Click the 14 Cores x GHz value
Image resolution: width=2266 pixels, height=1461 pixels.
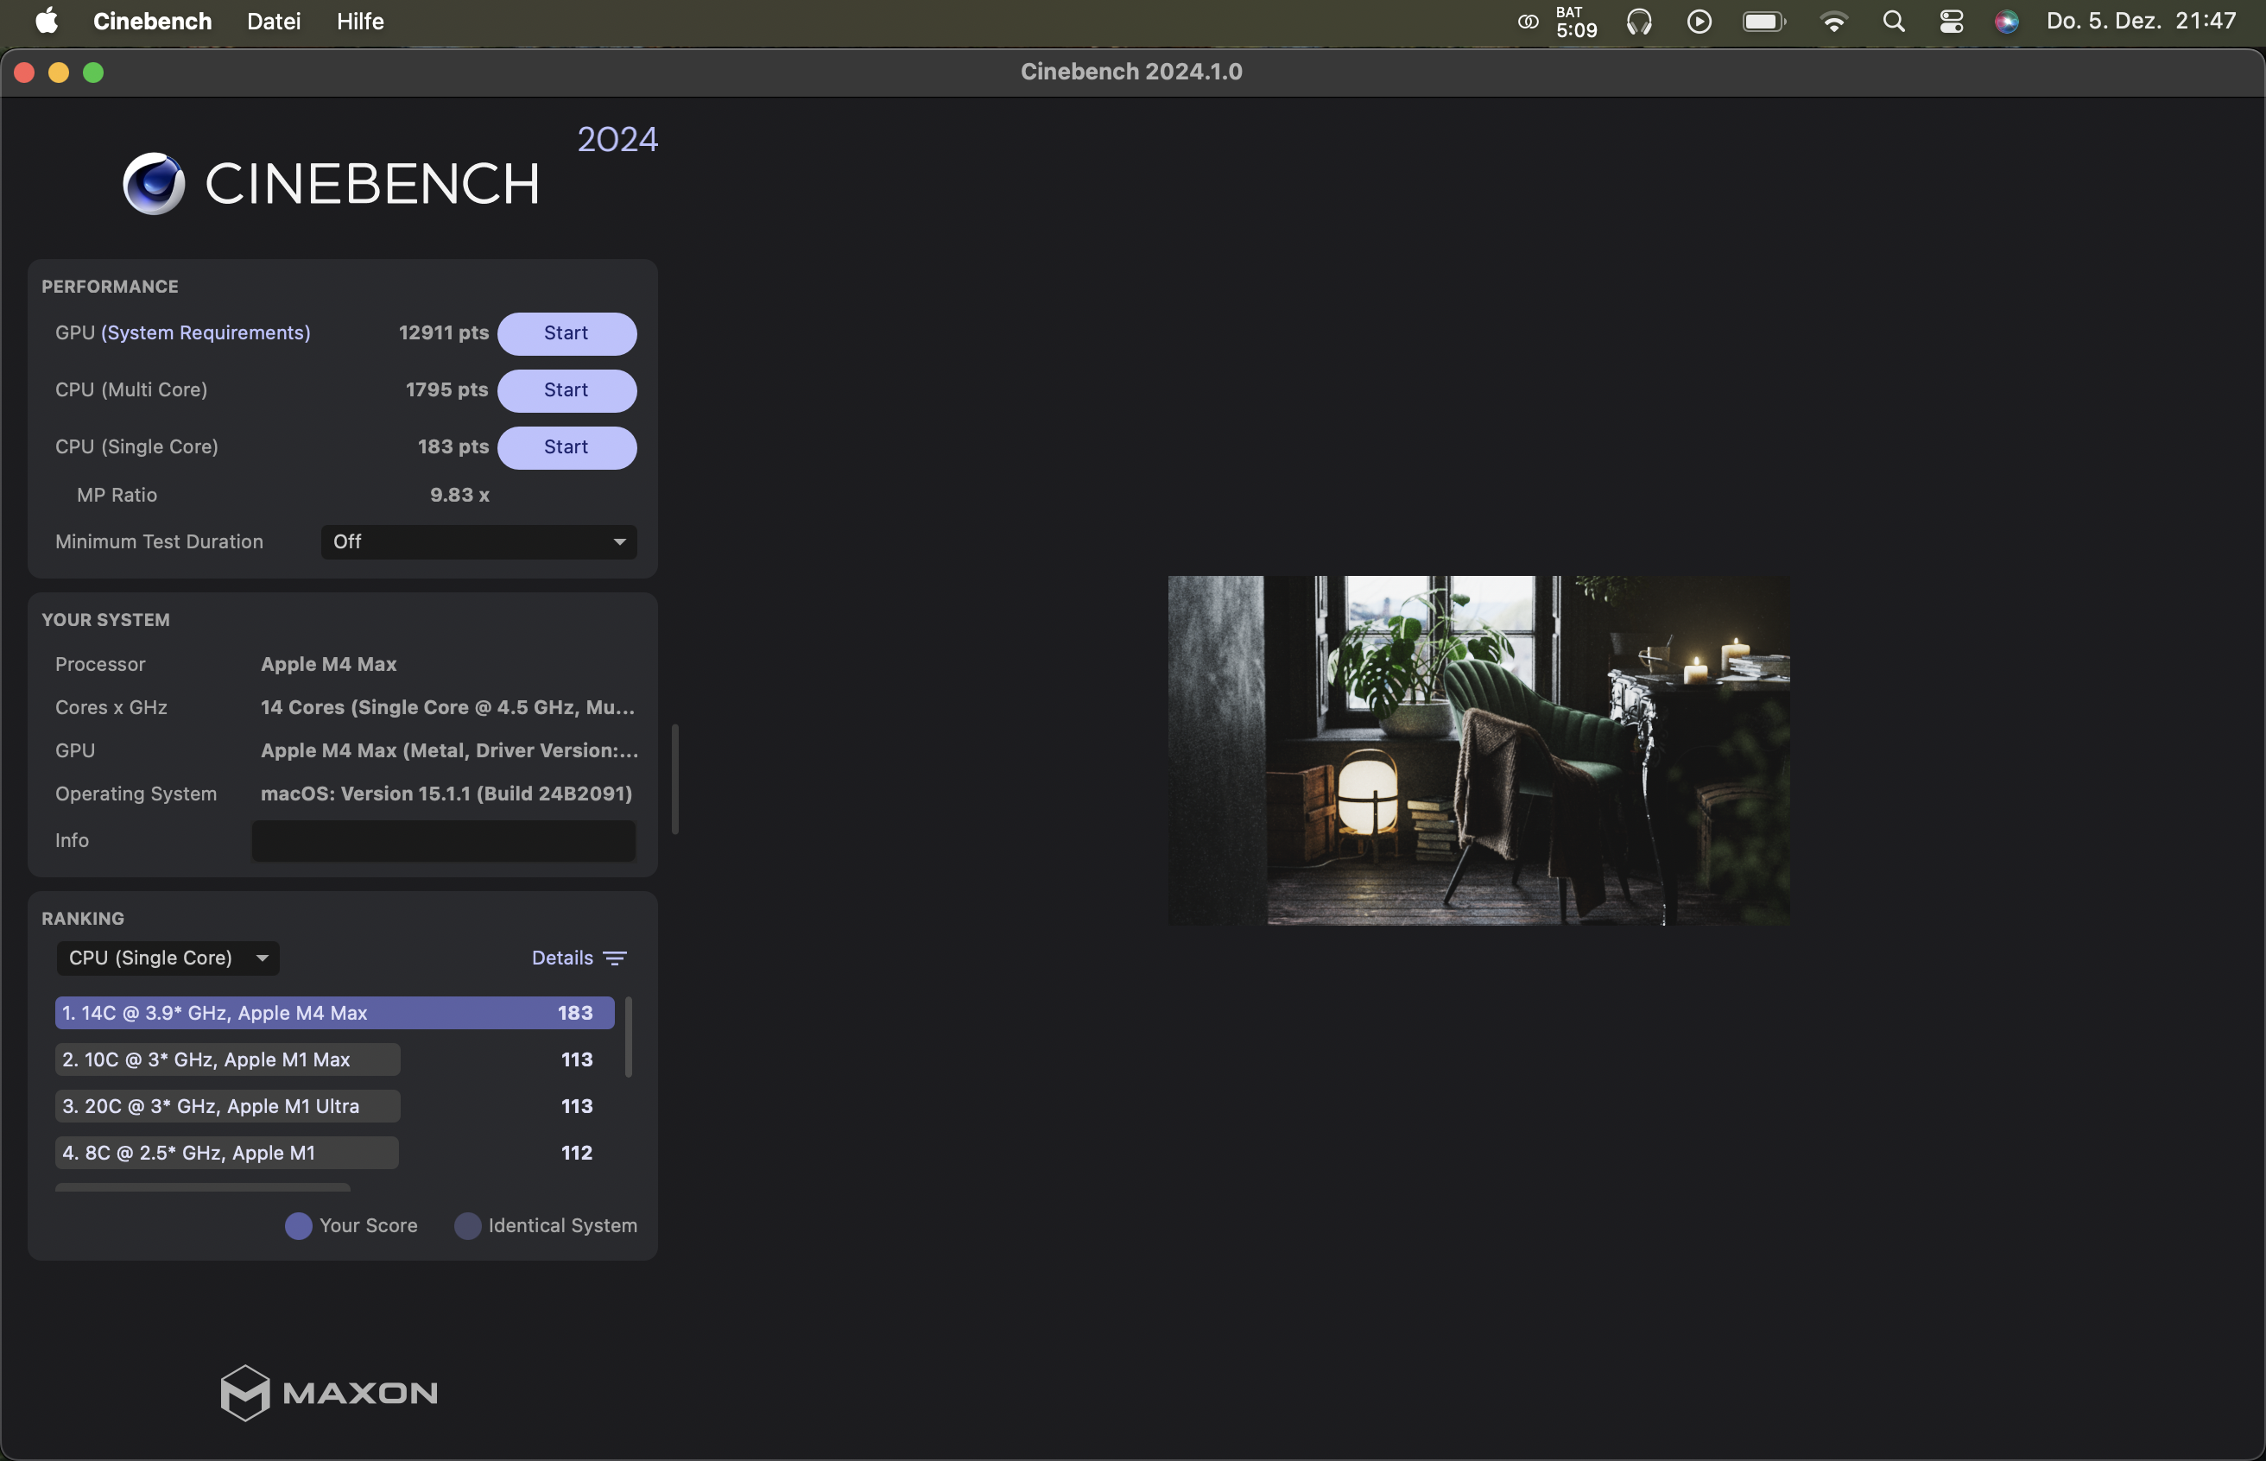(447, 708)
